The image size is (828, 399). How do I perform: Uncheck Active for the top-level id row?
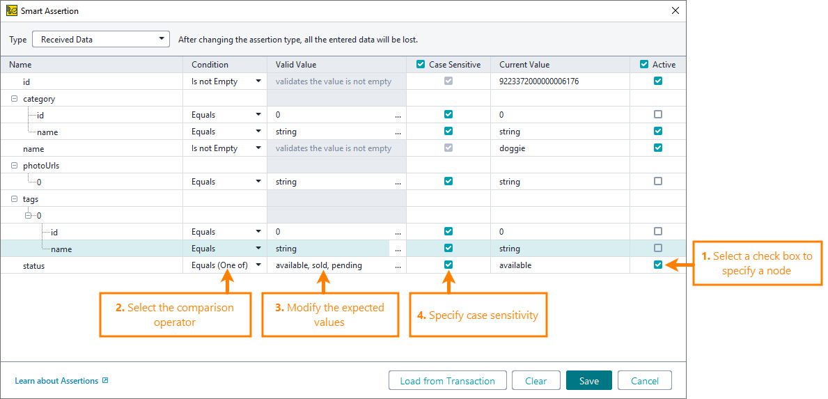coord(657,81)
